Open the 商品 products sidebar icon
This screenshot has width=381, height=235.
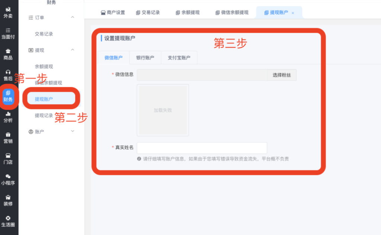pyautogui.click(x=8, y=54)
